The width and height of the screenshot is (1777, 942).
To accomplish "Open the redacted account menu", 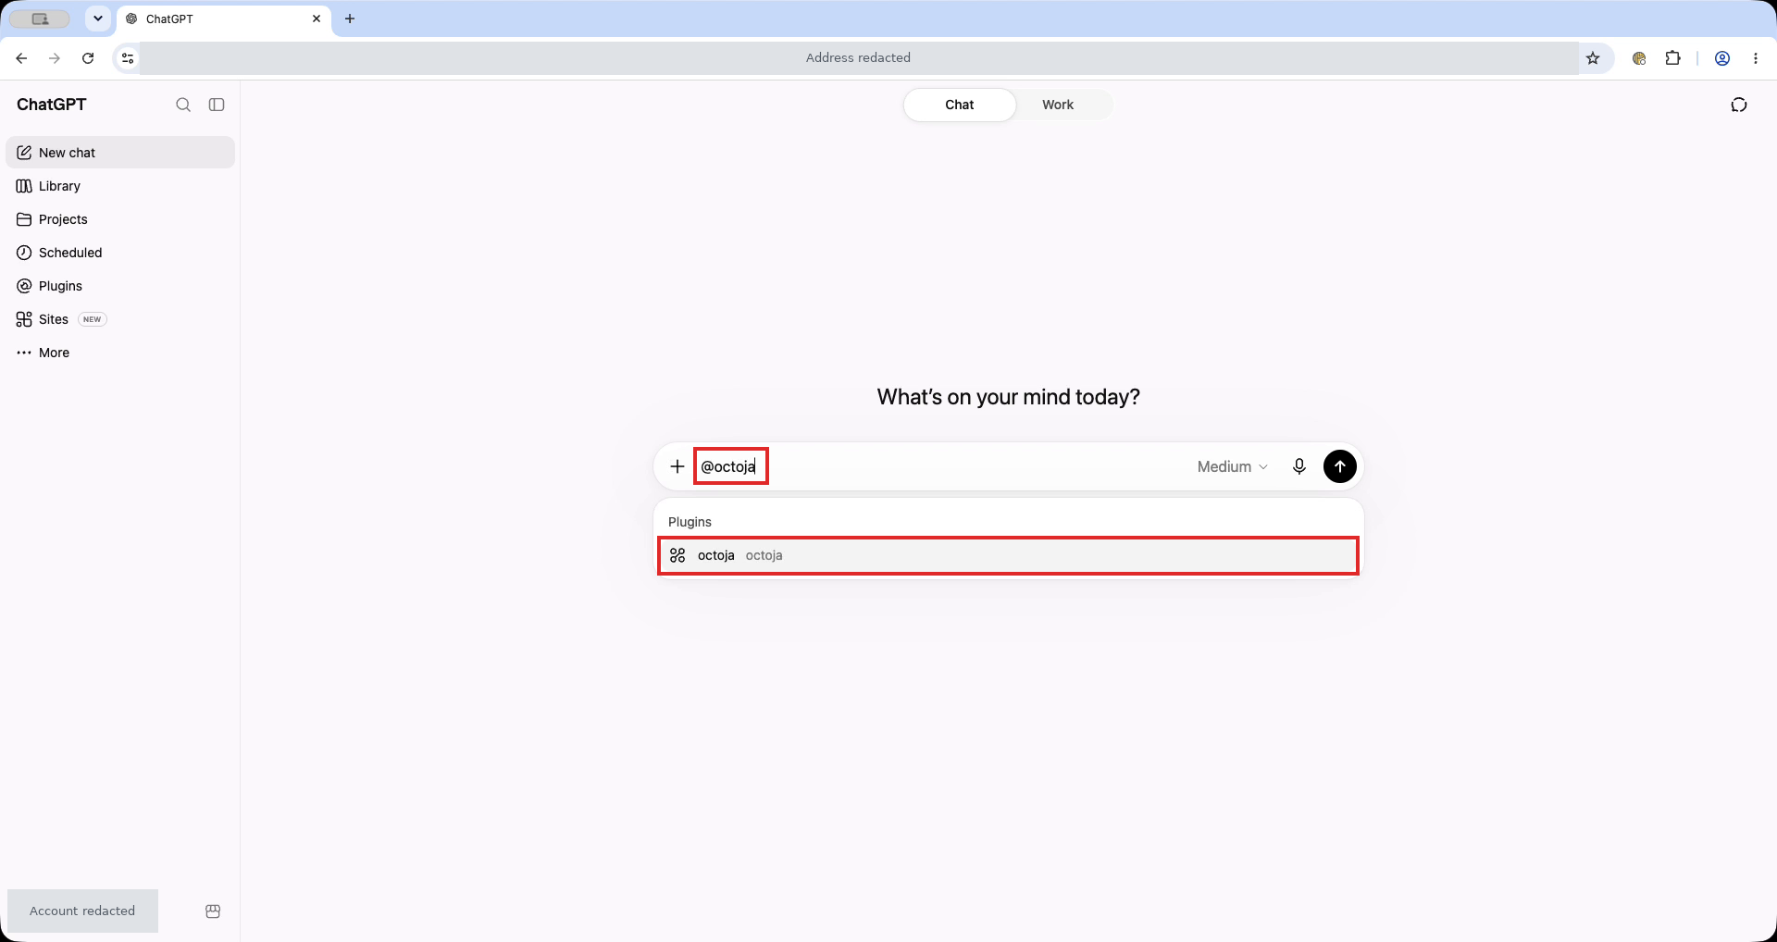I will 82,911.
